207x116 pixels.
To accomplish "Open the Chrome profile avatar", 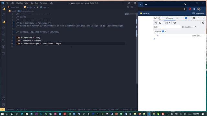I will click(x=199, y=9).
